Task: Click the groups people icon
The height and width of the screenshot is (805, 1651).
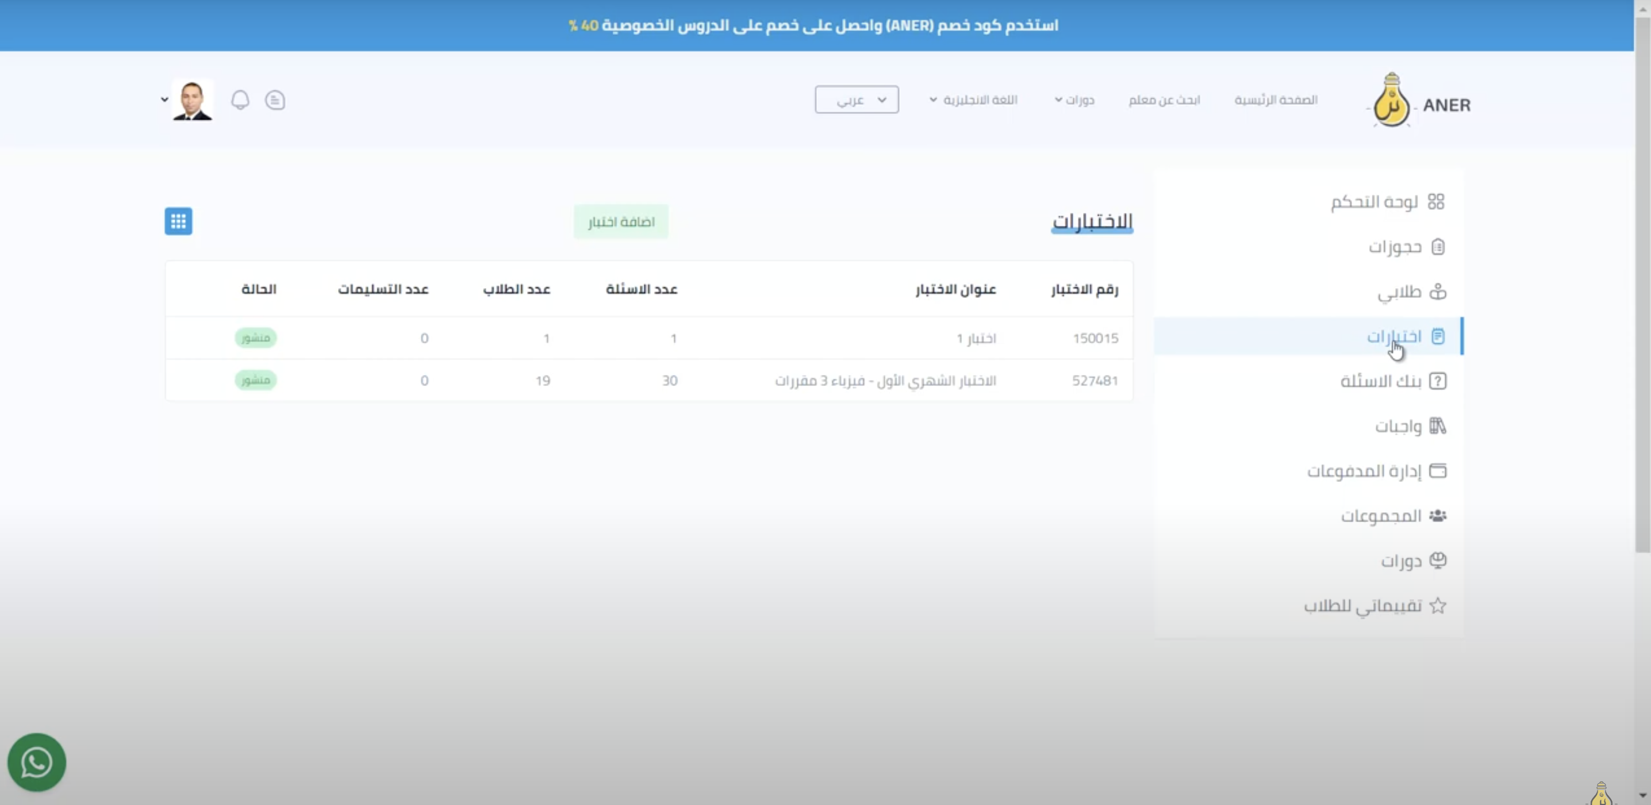Action: pos(1438,516)
